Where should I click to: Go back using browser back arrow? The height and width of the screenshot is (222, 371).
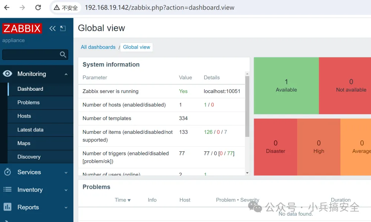click(x=7, y=7)
